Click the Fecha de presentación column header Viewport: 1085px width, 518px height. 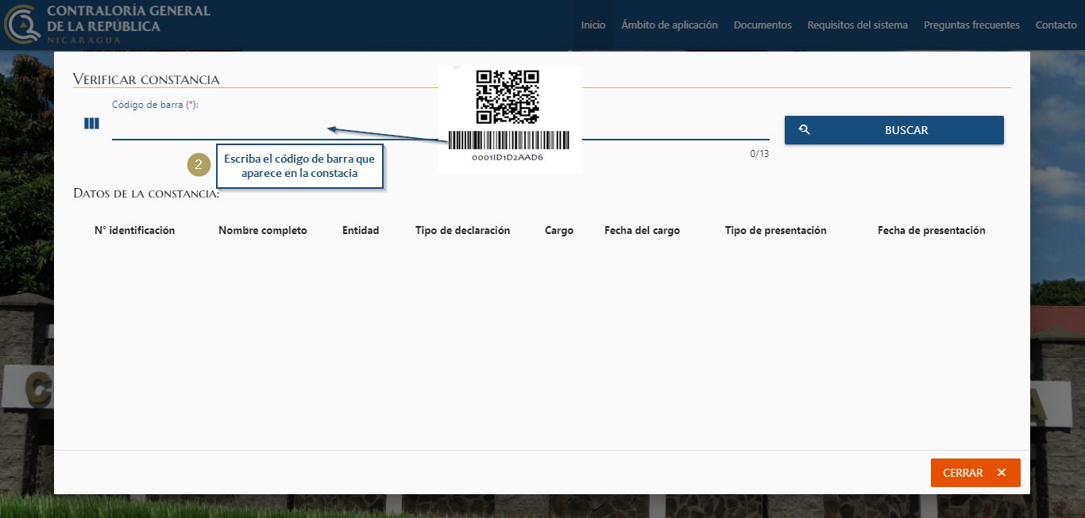[x=931, y=230]
